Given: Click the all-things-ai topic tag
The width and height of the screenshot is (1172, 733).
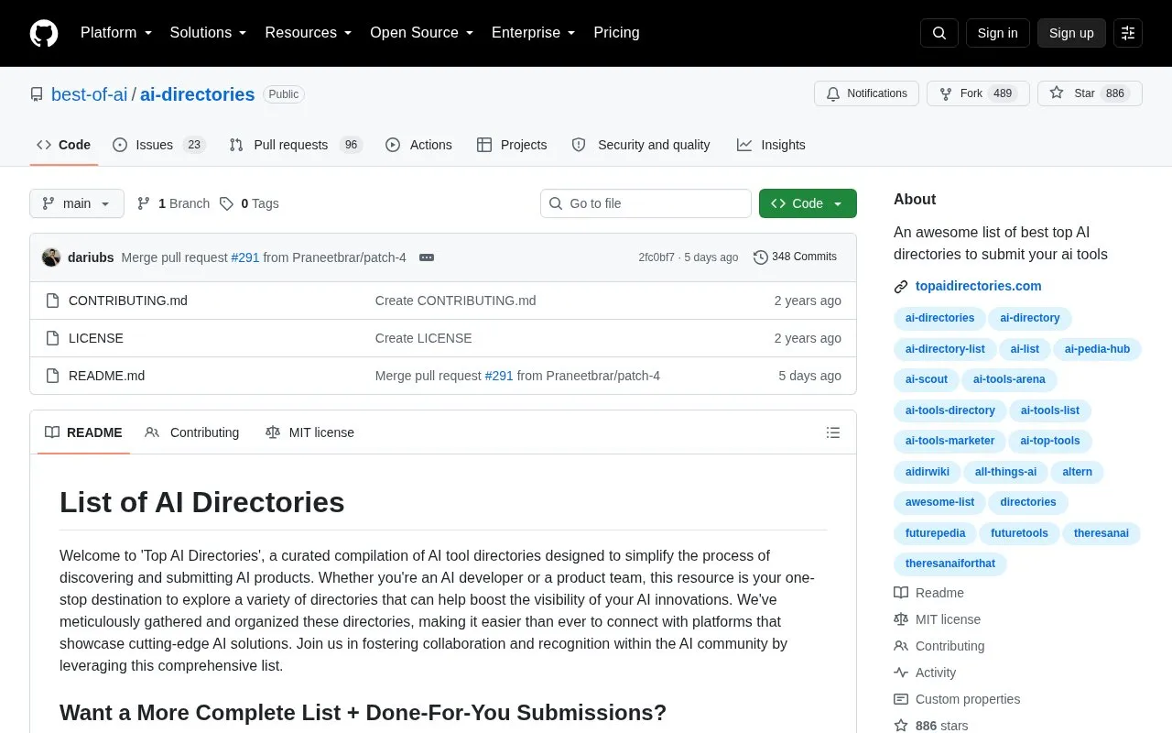Looking at the screenshot, I should (x=1005, y=472).
